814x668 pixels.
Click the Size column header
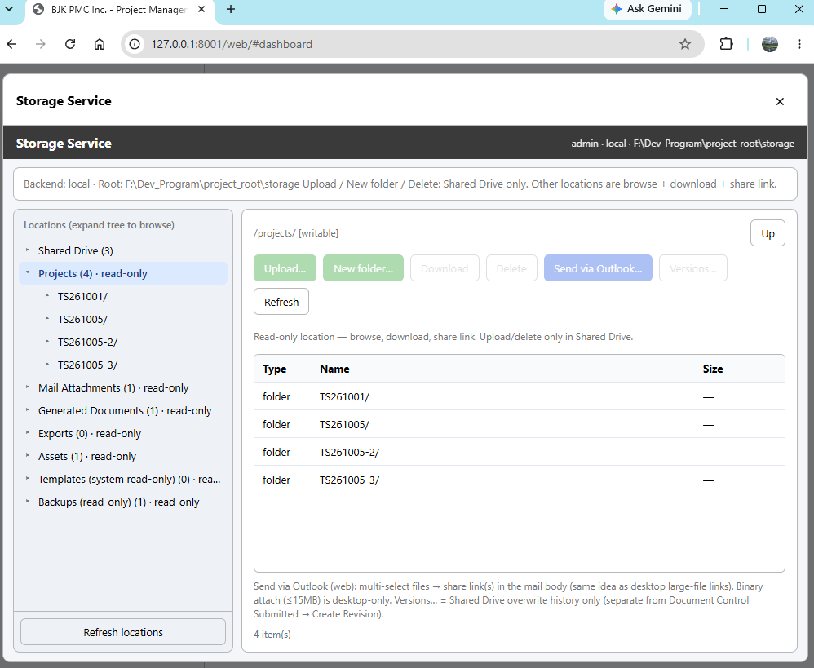[x=713, y=369]
